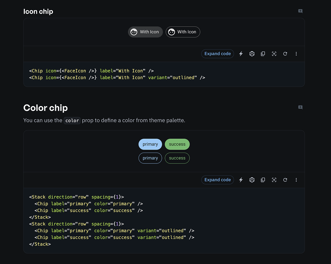The height and width of the screenshot is (264, 331).
Task: Expand code for the Color chip demo
Action: pos(218,180)
